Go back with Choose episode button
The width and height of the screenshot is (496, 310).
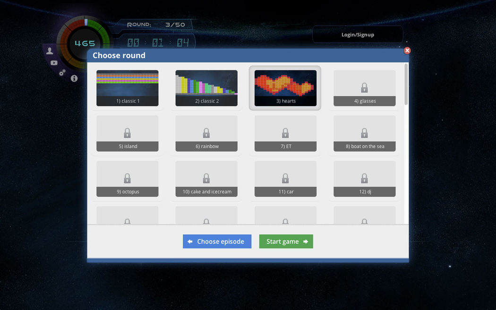217,241
